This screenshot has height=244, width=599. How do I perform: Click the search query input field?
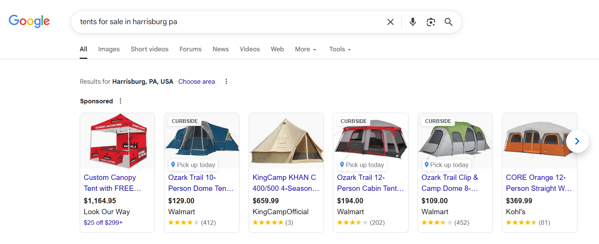227,22
